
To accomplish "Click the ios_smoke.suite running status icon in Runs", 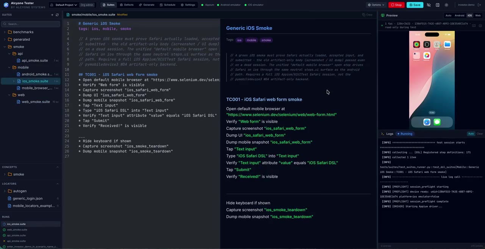I will [x=4, y=224].
